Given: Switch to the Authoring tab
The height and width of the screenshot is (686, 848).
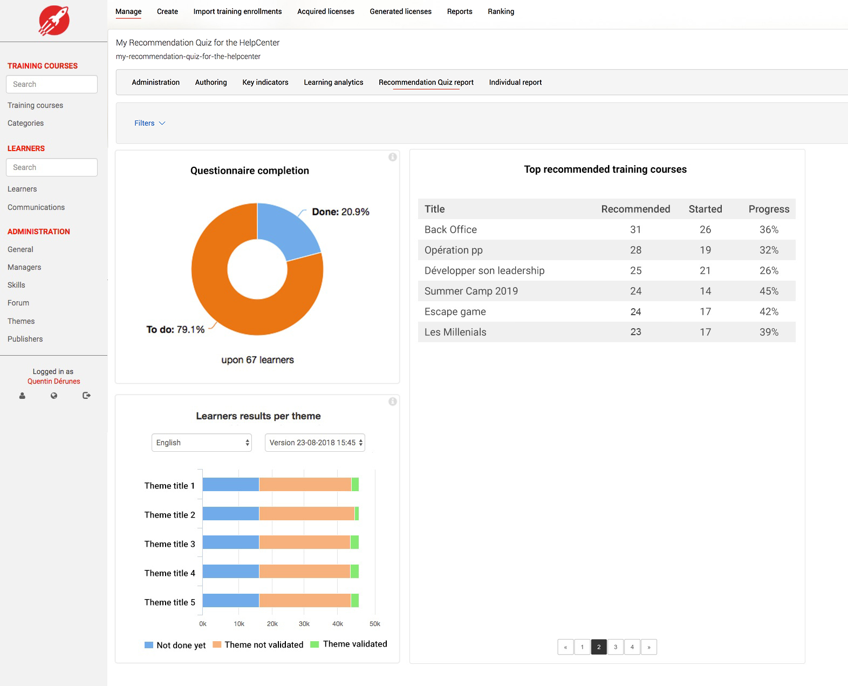Looking at the screenshot, I should click(x=211, y=82).
